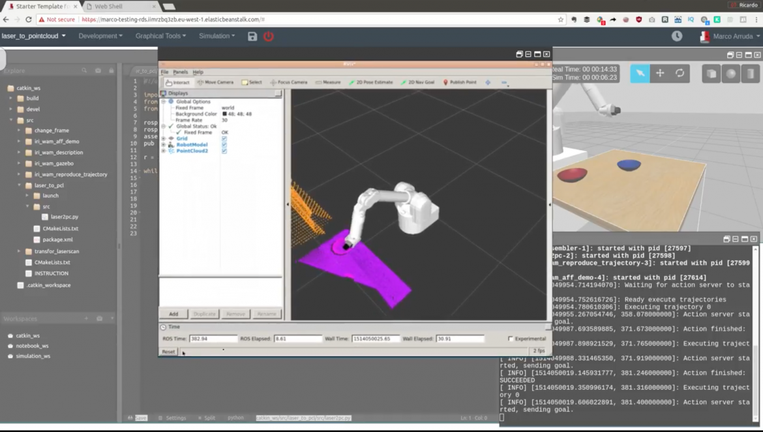Open the laser2pc.py file
This screenshot has width=763, height=432.
64,217
